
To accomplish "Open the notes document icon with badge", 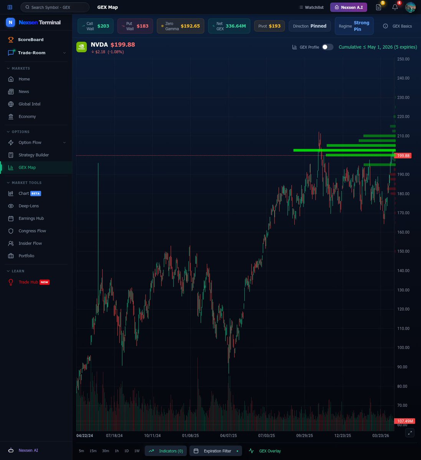I will click(379, 7).
